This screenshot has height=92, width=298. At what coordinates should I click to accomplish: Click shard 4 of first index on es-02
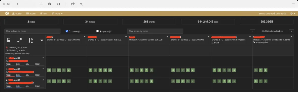69,70
